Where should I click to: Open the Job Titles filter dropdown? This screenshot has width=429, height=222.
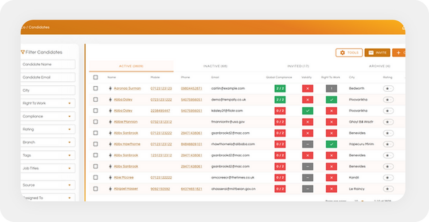point(48,168)
